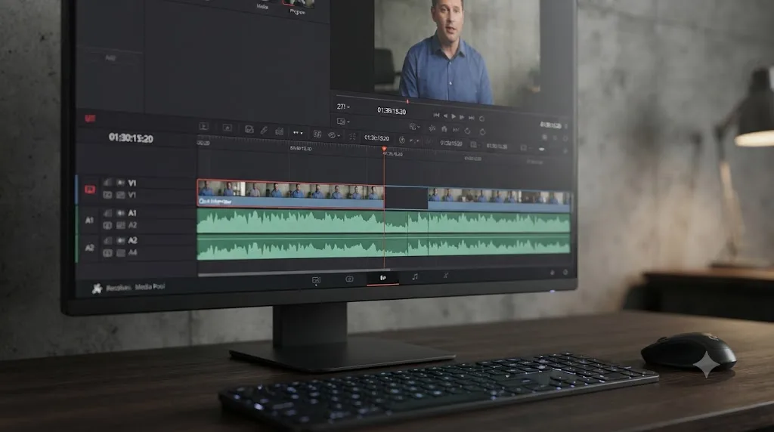Click the red indicator icon above timeline timecode

click(90, 119)
